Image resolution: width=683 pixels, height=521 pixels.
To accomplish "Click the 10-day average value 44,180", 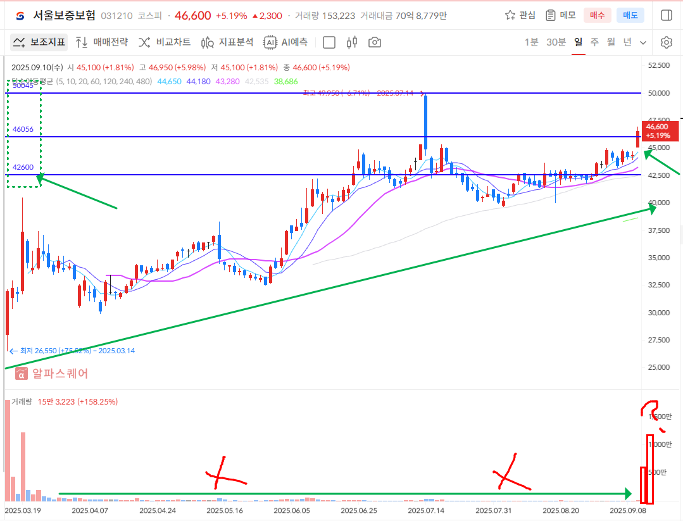I will 198,82.
